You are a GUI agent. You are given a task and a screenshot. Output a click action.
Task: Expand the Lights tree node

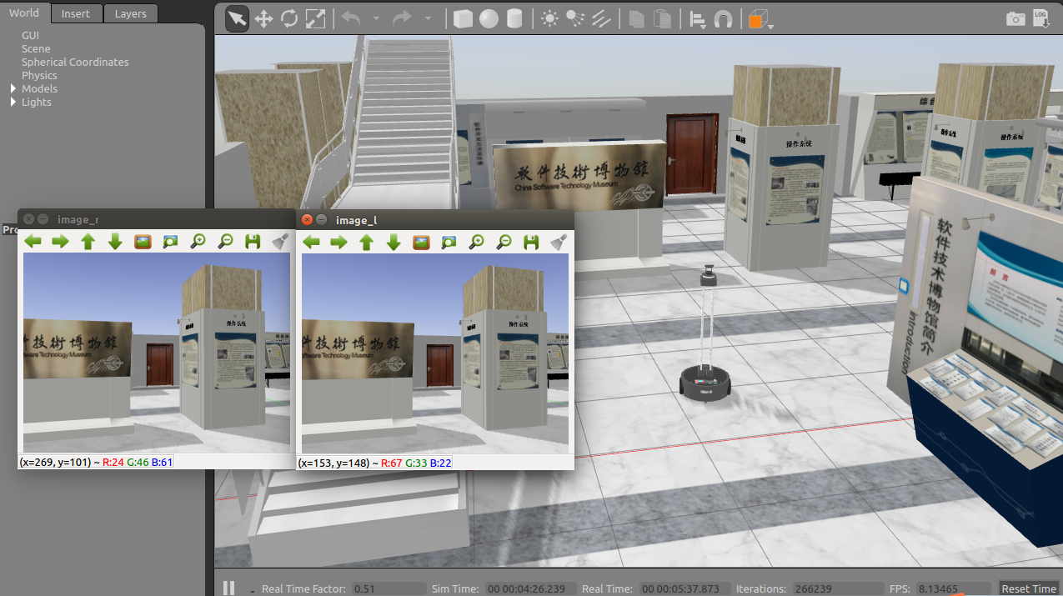click(13, 102)
